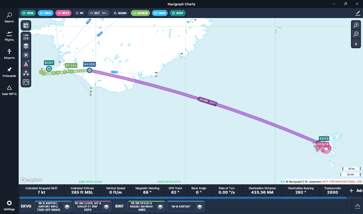Image resolution: width=363 pixels, height=214 pixels.
Task: Select the RW10 runway chip
Action: tap(160, 13)
